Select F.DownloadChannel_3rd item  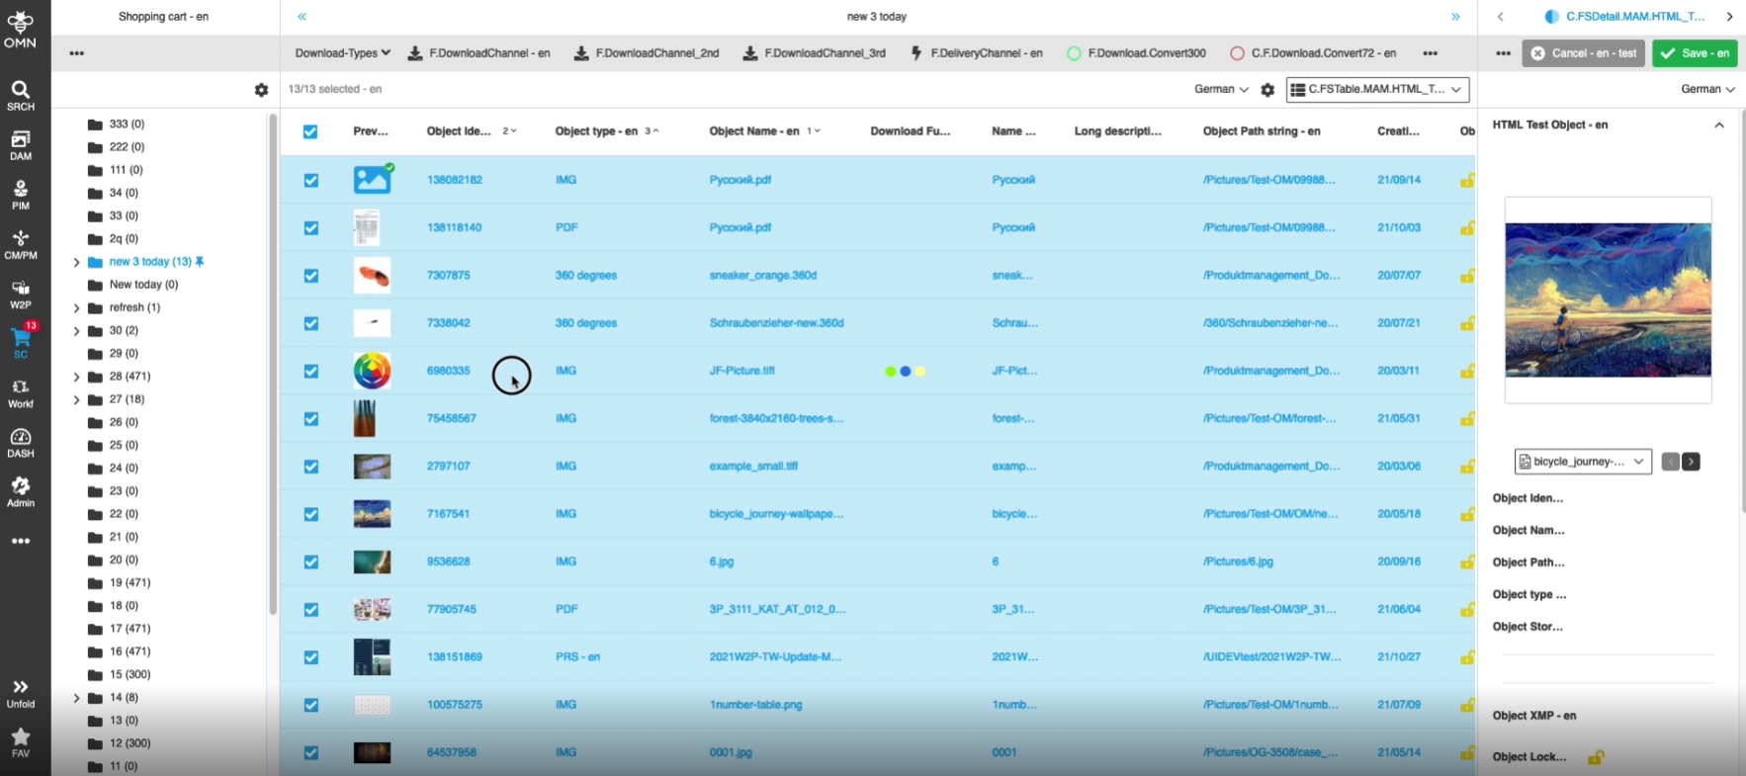point(814,53)
